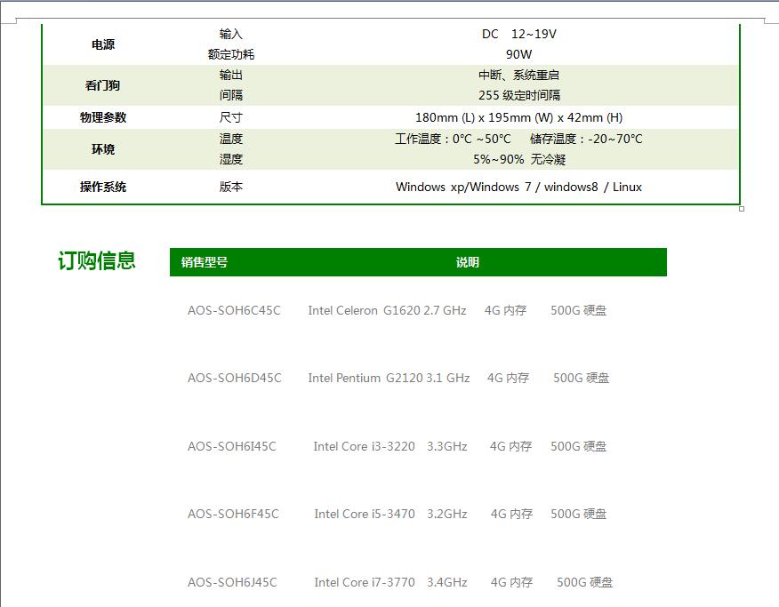Click the 订购信息 heading
The height and width of the screenshot is (607, 779).
(97, 260)
